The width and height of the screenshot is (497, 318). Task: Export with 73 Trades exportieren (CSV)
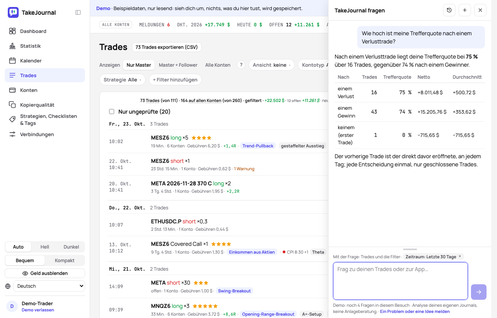(x=167, y=47)
